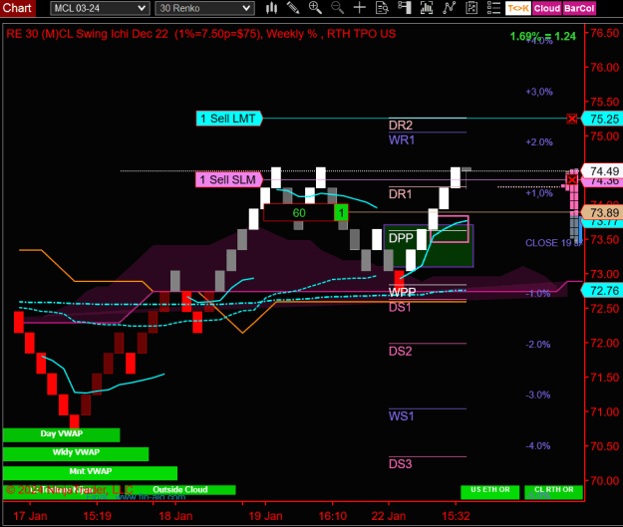The image size is (623, 527).
Task: Click the CL RTH OR button
Action: (553, 492)
